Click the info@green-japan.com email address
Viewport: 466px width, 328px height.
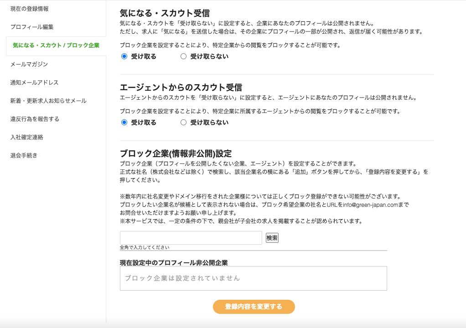(371, 205)
